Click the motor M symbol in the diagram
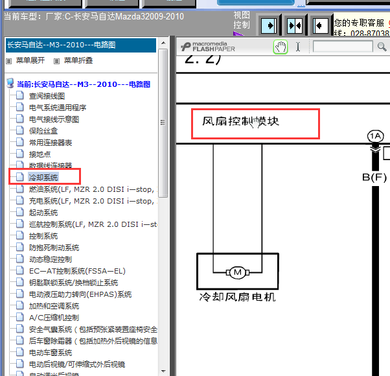 (238, 272)
